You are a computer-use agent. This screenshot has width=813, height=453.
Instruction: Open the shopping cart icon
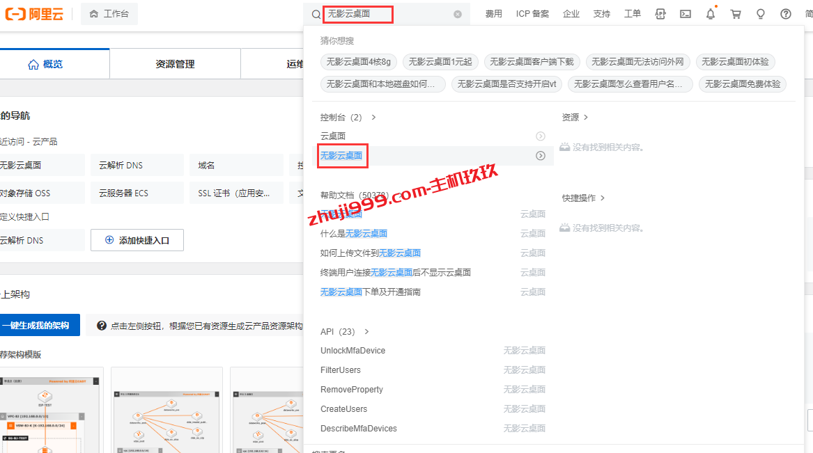click(x=735, y=14)
